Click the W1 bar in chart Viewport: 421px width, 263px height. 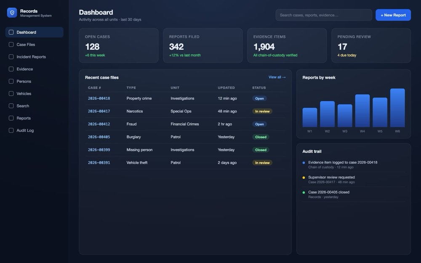click(x=310, y=117)
